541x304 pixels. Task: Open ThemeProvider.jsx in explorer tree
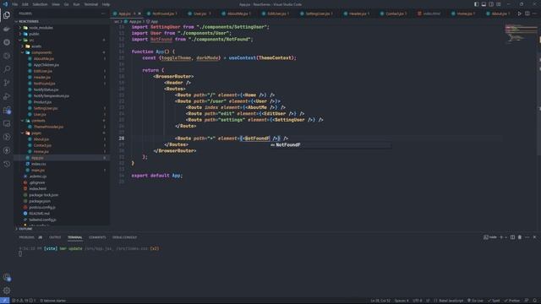click(48, 127)
